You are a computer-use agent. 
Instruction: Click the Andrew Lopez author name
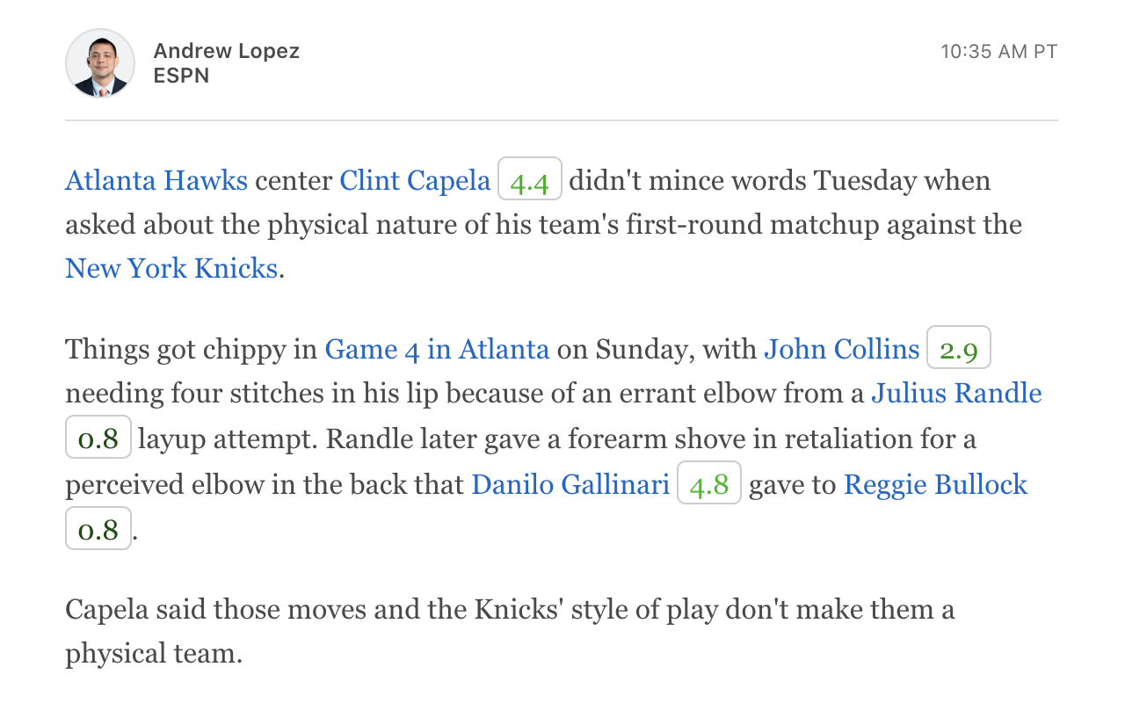(226, 51)
